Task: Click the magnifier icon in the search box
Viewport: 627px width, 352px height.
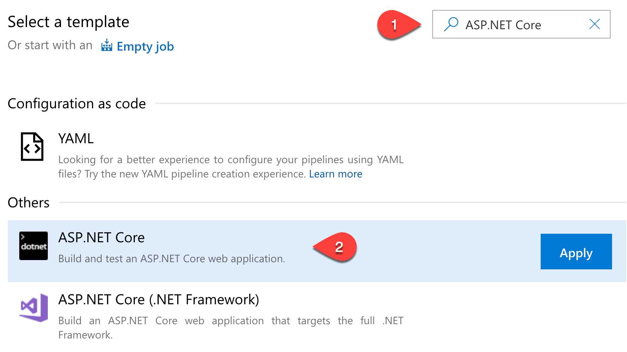Action: click(x=452, y=24)
